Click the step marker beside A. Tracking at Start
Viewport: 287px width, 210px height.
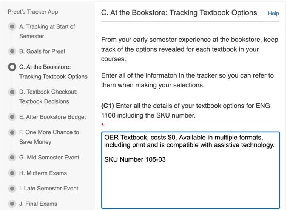[12, 27]
